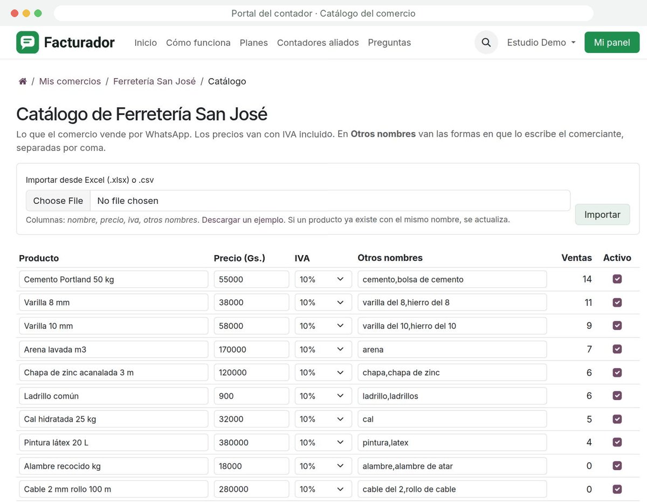Follow the Mis comercios breadcrumb link
The image size is (647, 502).
[70, 81]
